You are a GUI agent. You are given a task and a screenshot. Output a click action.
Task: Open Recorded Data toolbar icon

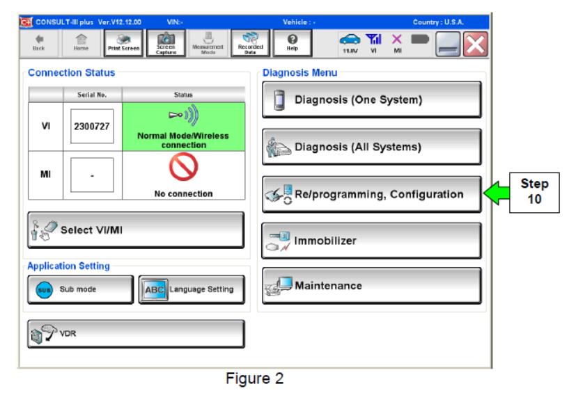tap(251, 43)
